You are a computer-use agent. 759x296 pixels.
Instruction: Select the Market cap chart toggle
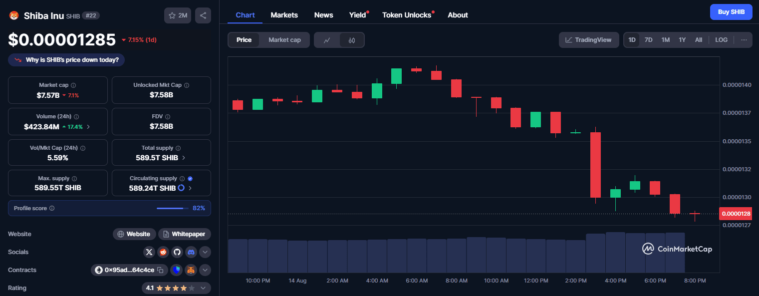pos(284,40)
